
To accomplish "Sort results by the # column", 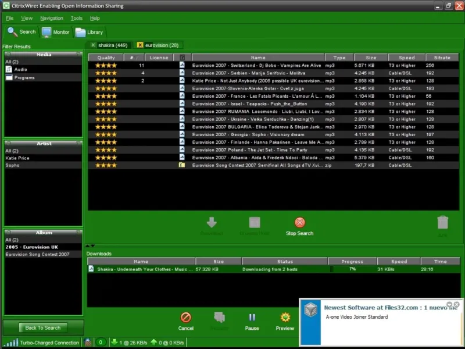I will pos(134,58).
